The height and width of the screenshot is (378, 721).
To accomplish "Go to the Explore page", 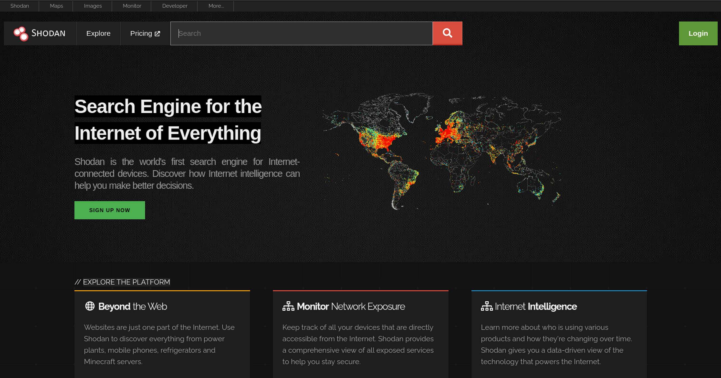I will click(x=98, y=33).
